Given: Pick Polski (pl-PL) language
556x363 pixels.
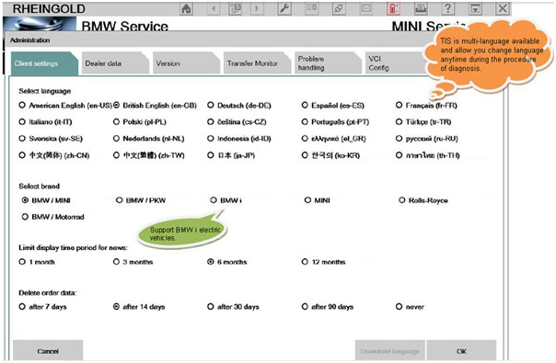Looking at the screenshot, I should coord(116,122).
